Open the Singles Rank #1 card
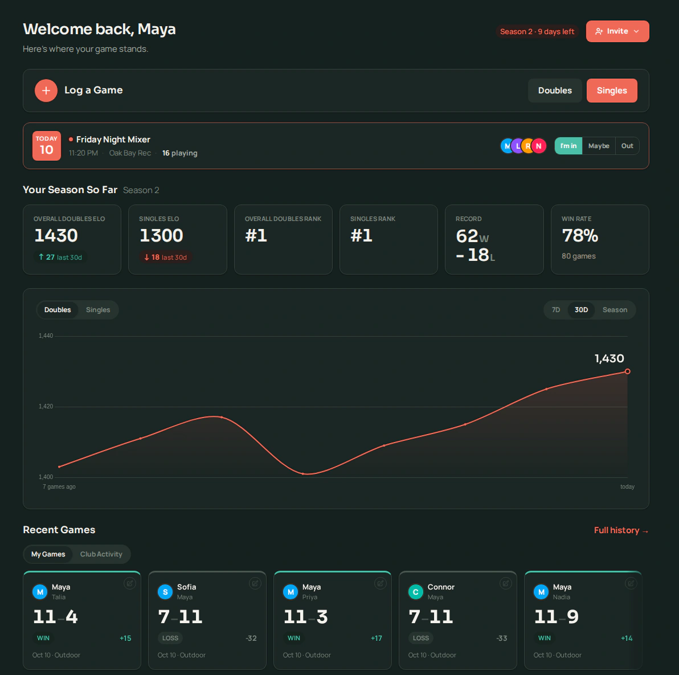This screenshot has height=675, width=679. 388,239
